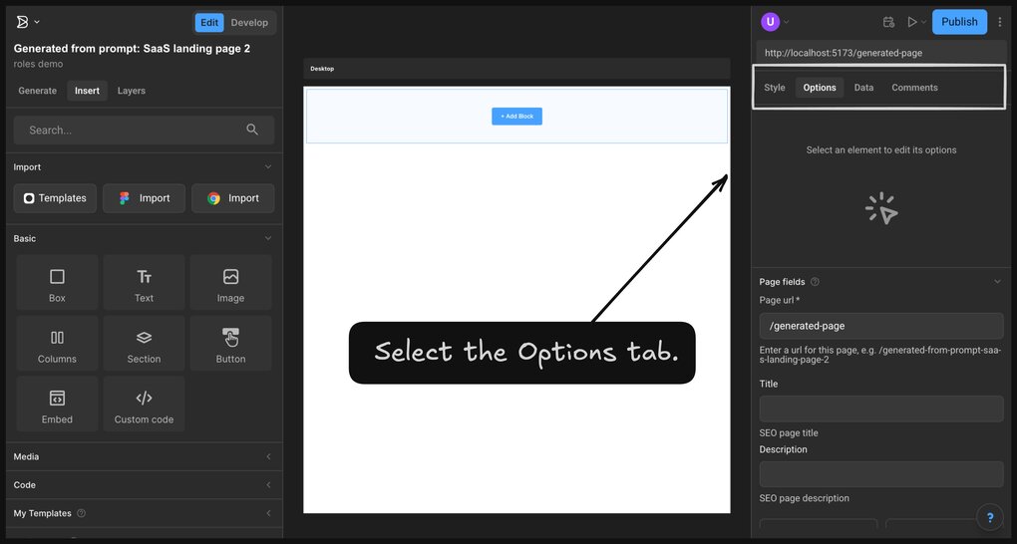Screen dimensions: 1017x544
Task: Insert an Embed element
Action: click(x=57, y=404)
